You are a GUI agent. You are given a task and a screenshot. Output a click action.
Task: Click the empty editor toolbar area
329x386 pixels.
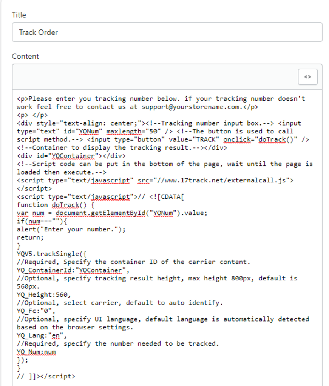tap(151, 77)
